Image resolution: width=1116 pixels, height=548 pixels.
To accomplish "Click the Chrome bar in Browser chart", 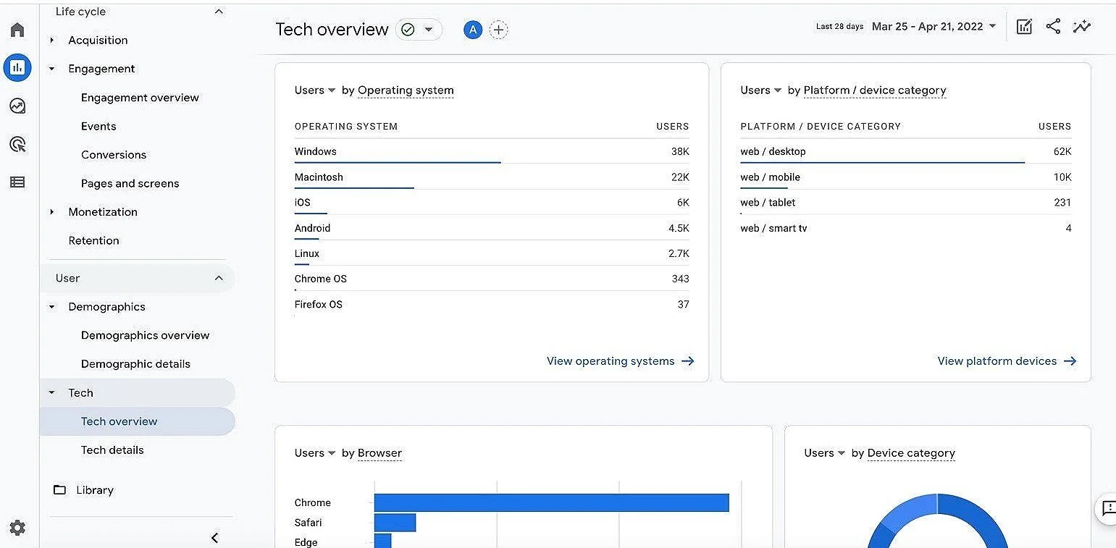I will click(x=551, y=502).
